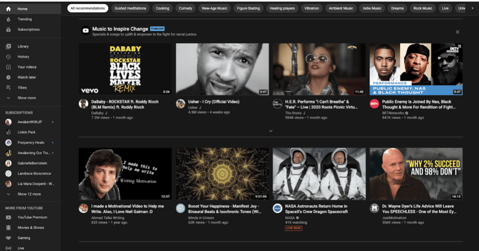Open Movies & Shows icon
This screenshot has width=479, height=251.
point(8,228)
